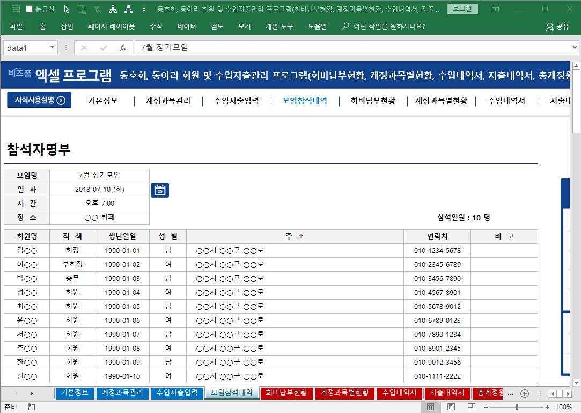Click the insert function fx icon
This screenshot has height=413, width=581.
122,48
